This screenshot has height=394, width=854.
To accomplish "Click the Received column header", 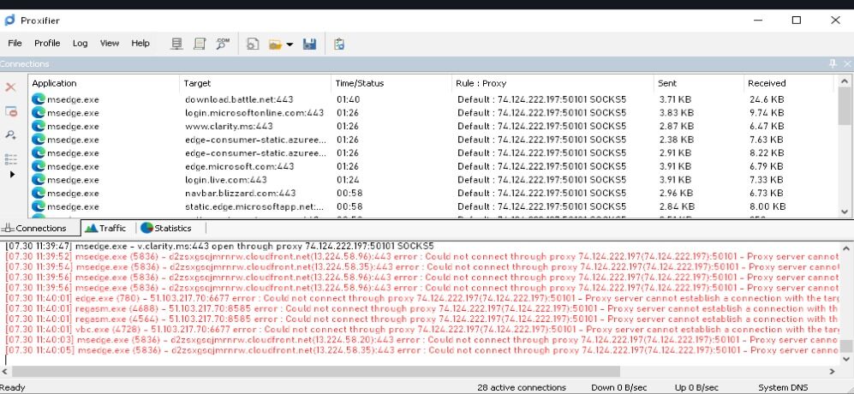I will (x=767, y=83).
